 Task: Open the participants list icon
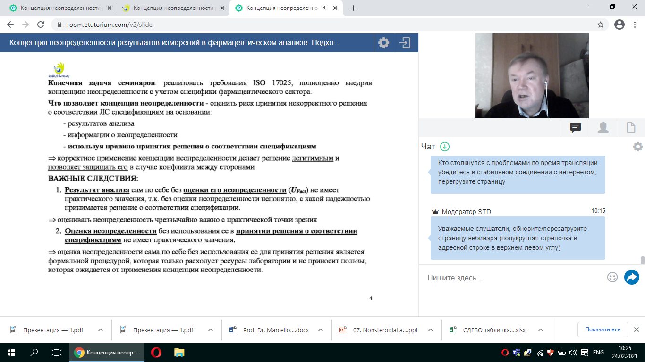click(603, 128)
